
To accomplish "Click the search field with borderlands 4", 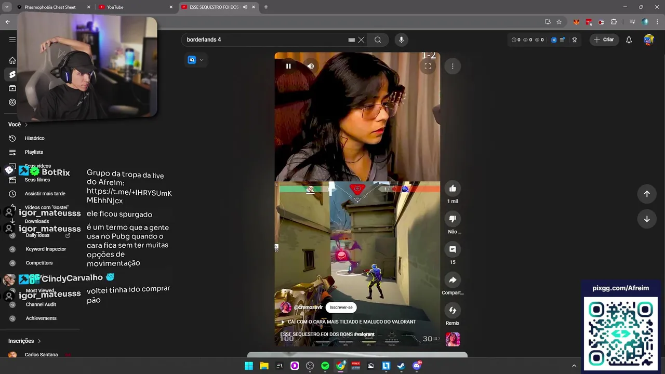I will 265,39.
